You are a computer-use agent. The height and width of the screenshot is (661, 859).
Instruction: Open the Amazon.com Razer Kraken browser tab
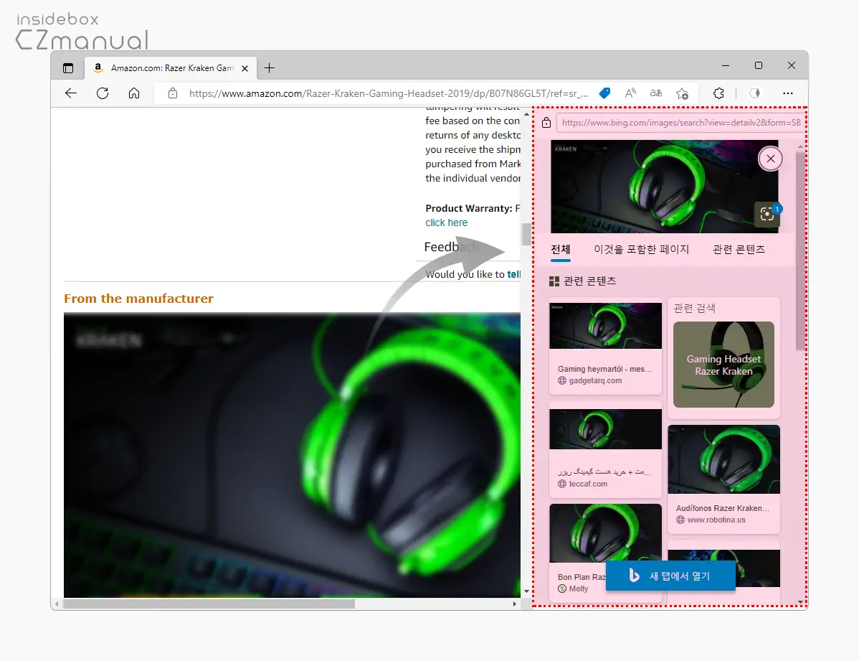pos(171,68)
